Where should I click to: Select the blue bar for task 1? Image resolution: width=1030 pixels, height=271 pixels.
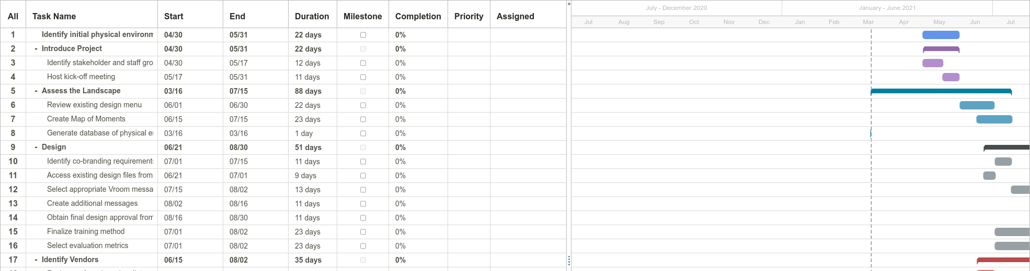click(x=941, y=35)
